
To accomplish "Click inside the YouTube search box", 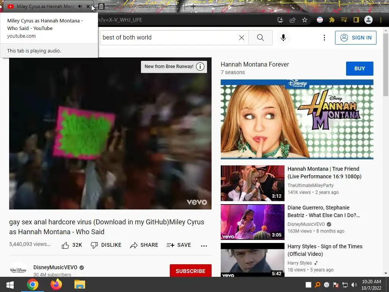I will tap(169, 38).
